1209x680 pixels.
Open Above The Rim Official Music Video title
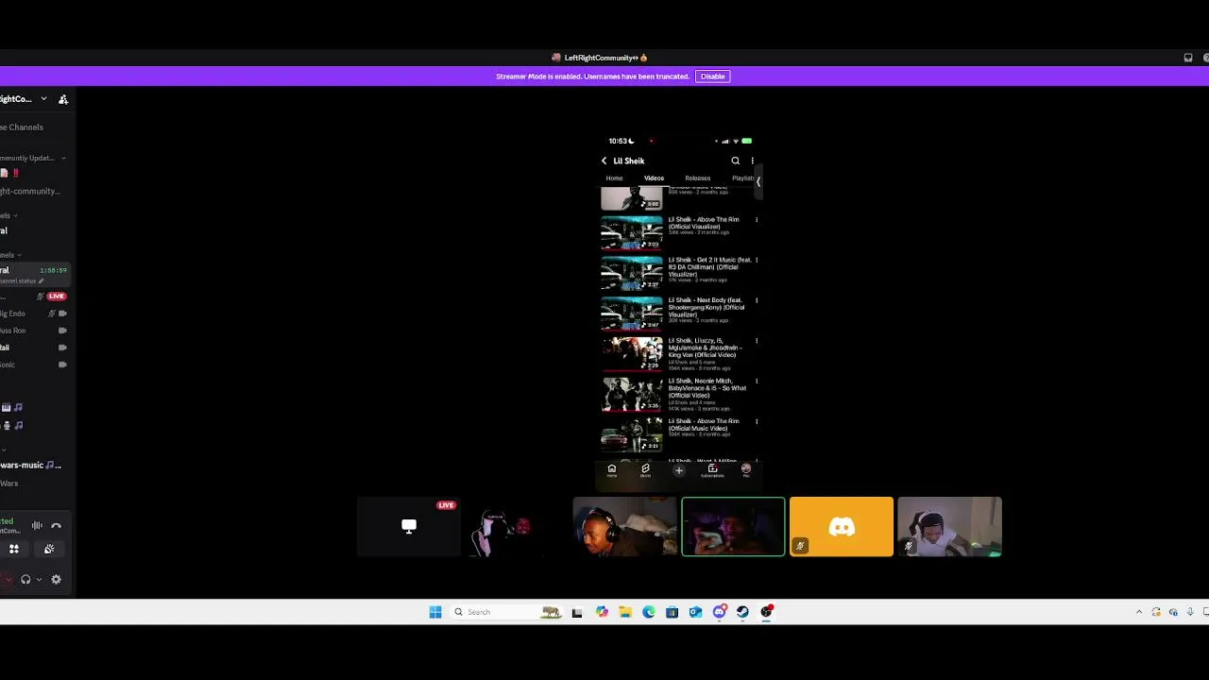tap(704, 425)
